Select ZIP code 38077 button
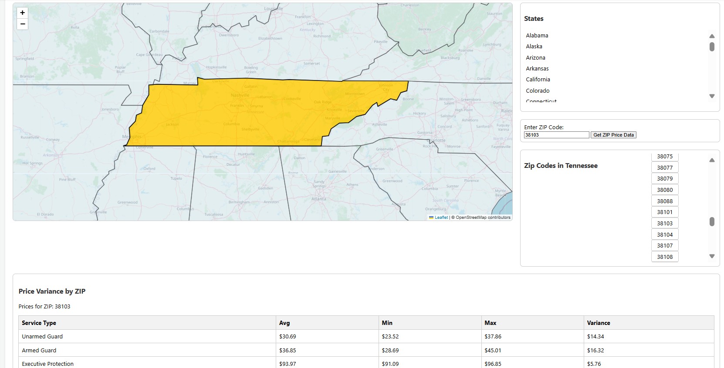This screenshot has width=724, height=368. pyautogui.click(x=665, y=168)
